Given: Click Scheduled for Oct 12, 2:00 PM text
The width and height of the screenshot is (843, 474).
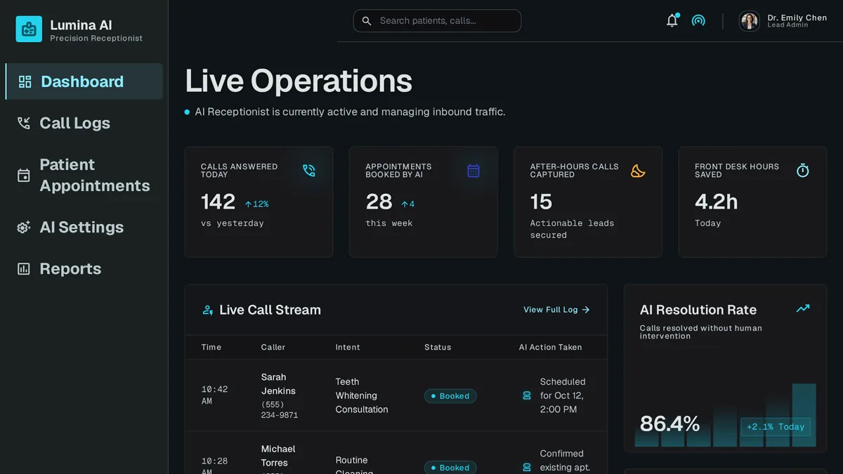Looking at the screenshot, I should (x=563, y=396).
